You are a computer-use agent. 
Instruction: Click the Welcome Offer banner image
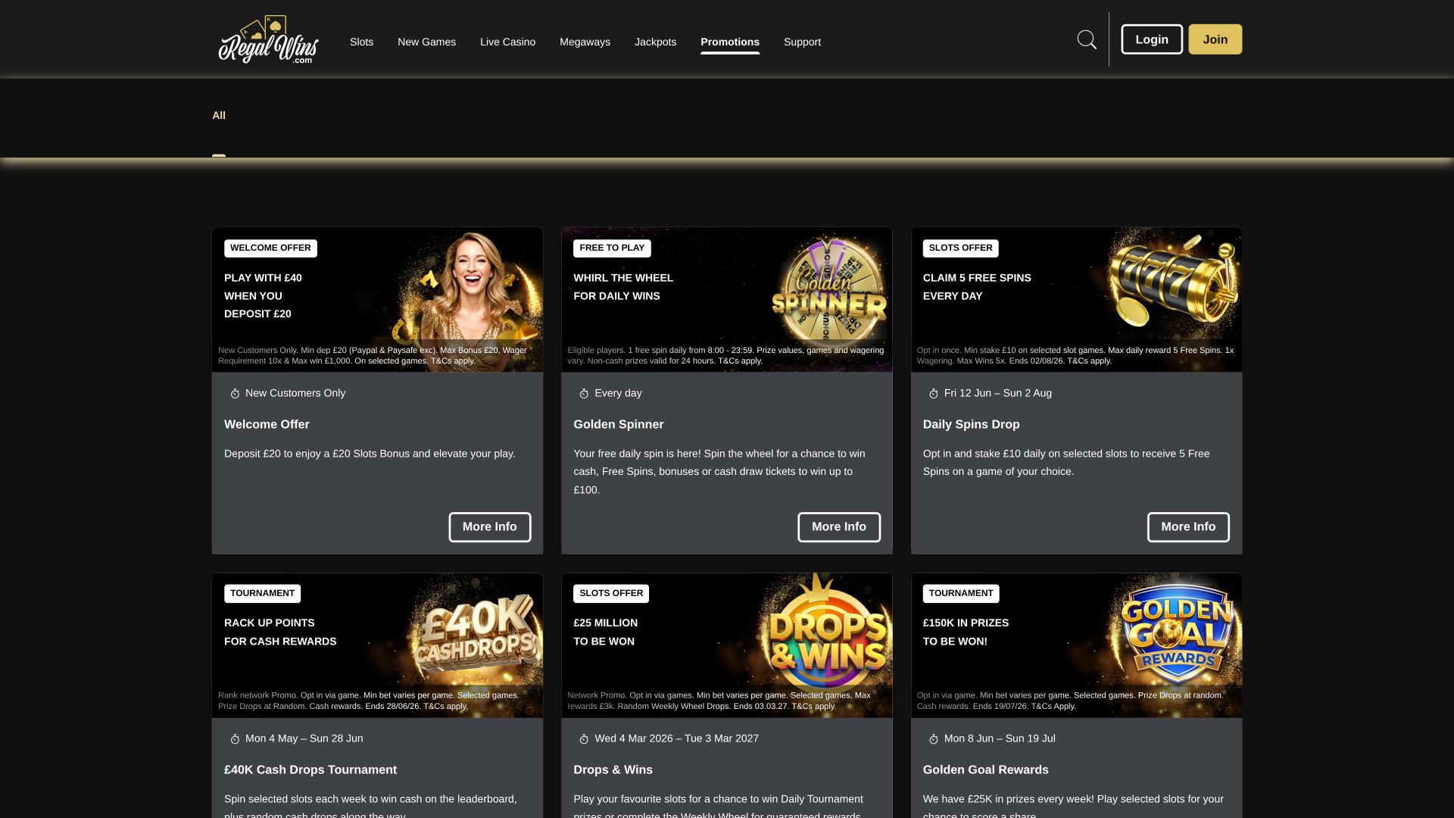[x=378, y=300]
